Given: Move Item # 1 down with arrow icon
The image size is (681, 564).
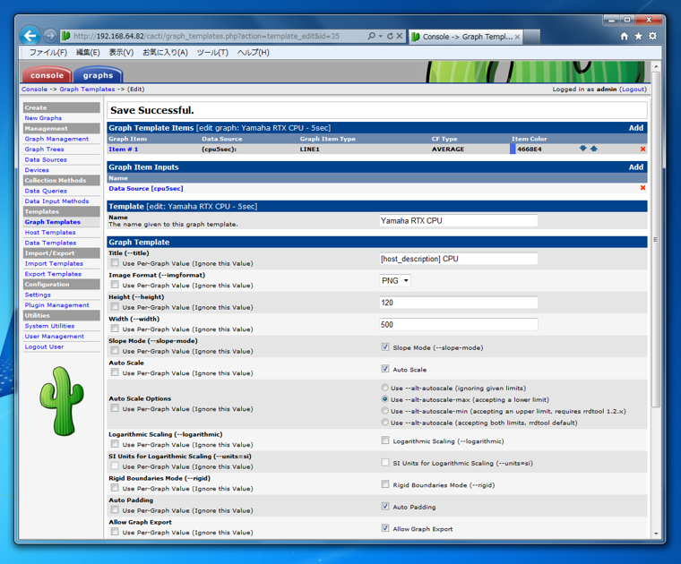Looking at the screenshot, I should click(x=582, y=149).
